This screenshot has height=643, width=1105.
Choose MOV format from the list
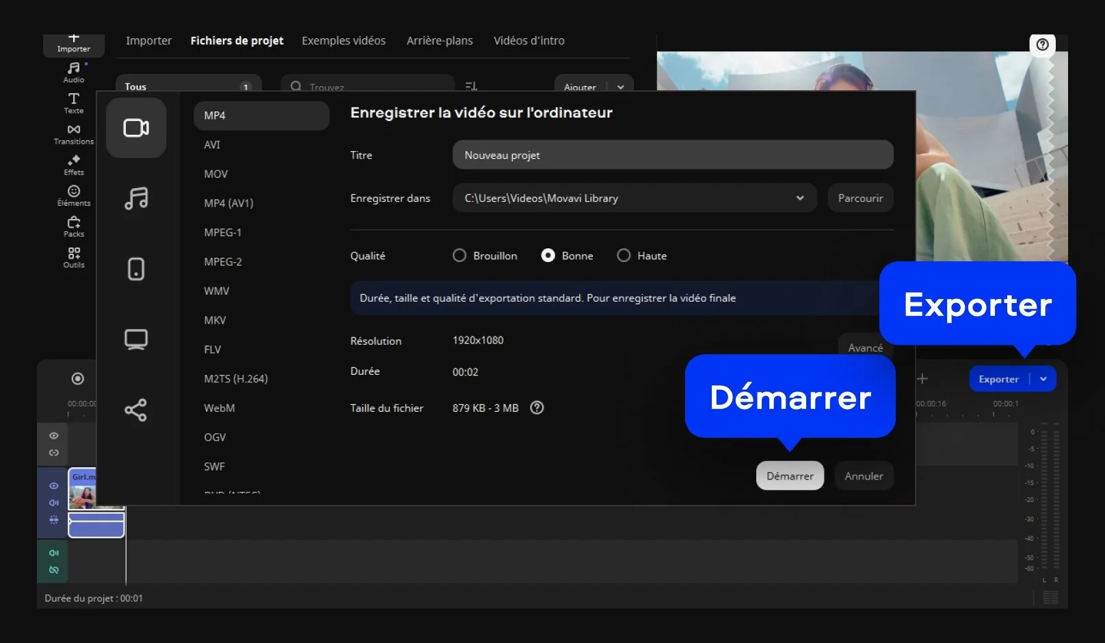(216, 174)
